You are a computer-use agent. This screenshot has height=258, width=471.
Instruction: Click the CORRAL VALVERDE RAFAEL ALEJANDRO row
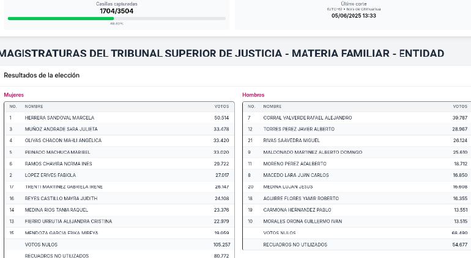pos(357,118)
